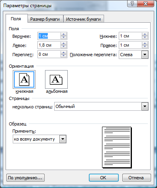Decrease the Левое margin value

click(x=63, y=47)
